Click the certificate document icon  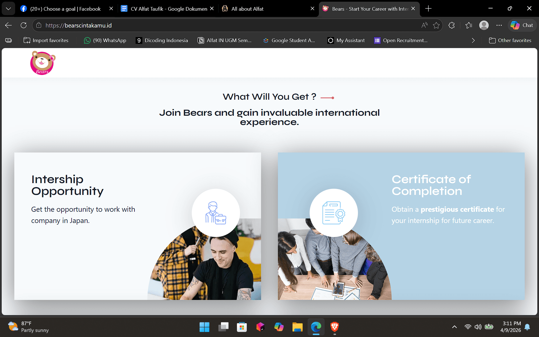[334, 213]
